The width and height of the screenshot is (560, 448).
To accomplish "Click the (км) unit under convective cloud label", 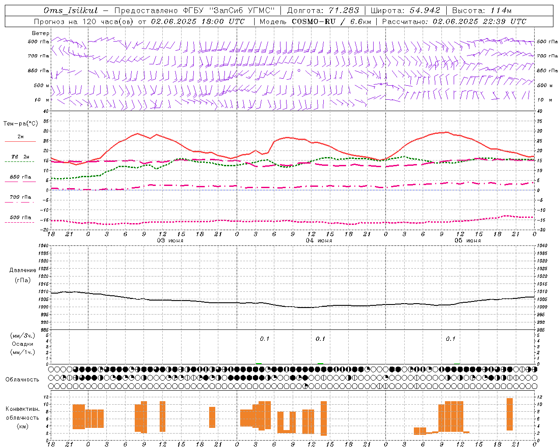I will pos(22,426).
